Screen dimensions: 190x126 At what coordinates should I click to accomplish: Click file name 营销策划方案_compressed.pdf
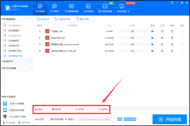pyautogui.click(x=65, y=44)
